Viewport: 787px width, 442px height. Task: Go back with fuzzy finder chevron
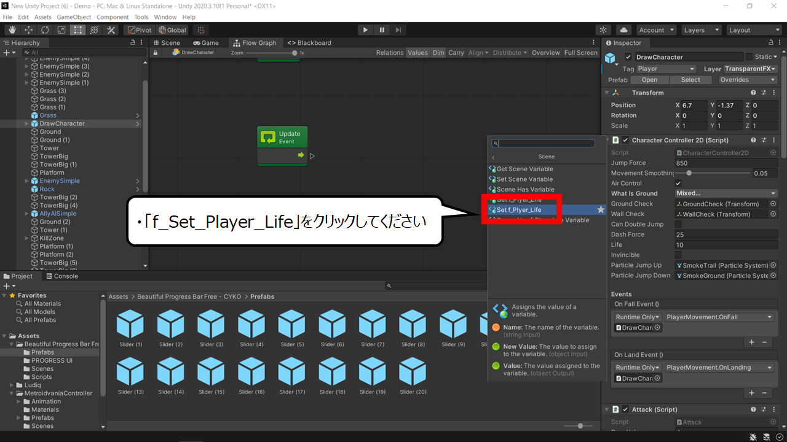pos(493,157)
